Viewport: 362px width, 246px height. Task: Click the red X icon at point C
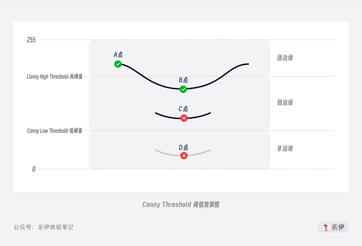[x=184, y=118]
